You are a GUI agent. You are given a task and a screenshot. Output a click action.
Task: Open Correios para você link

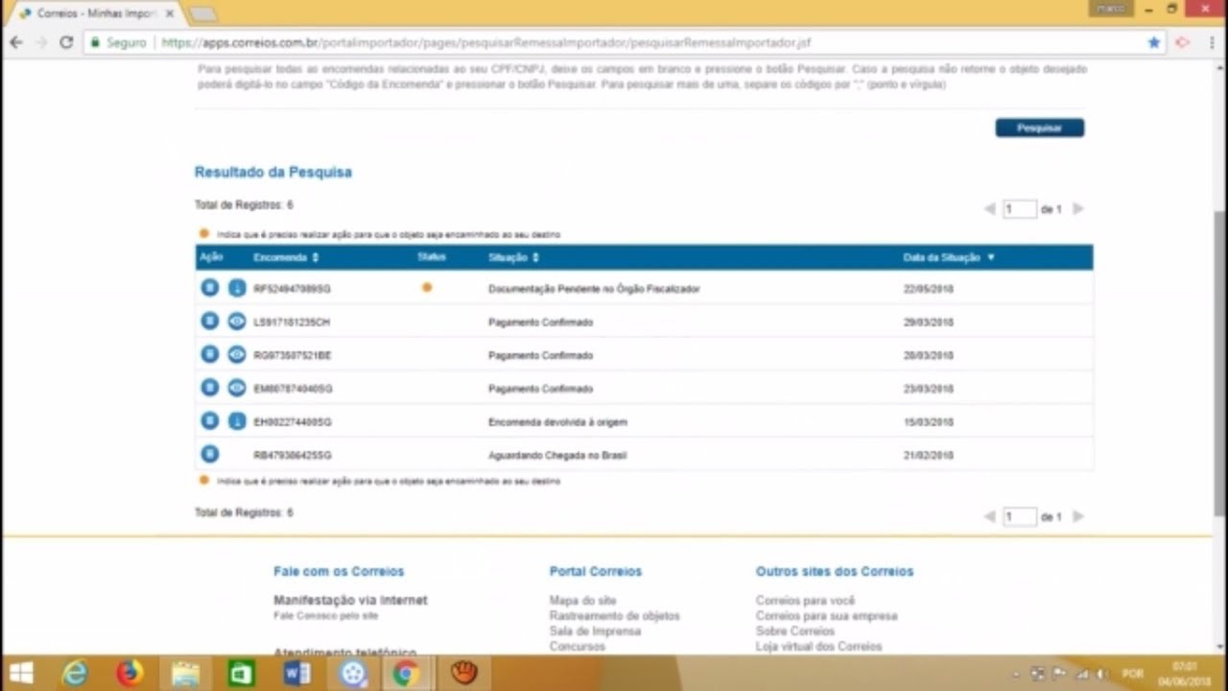(805, 601)
